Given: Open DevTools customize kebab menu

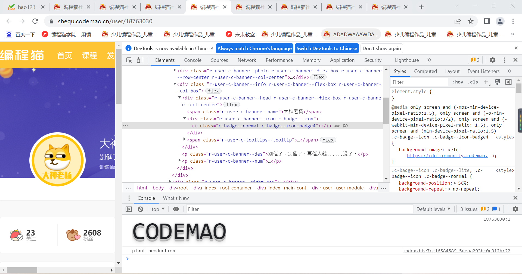Looking at the screenshot, I should point(504,60).
